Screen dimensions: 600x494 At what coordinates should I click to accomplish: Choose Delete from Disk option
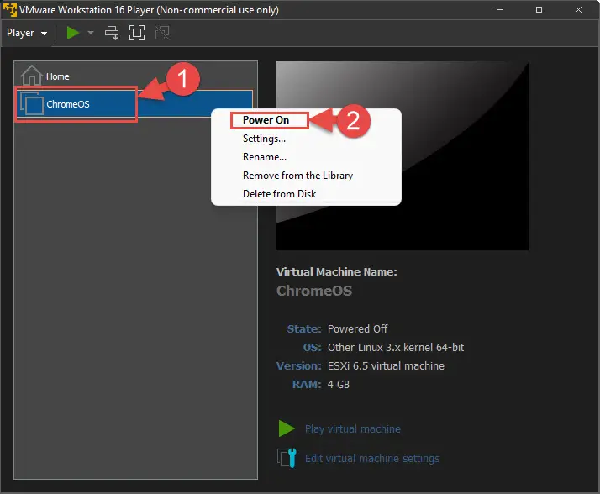tap(279, 193)
